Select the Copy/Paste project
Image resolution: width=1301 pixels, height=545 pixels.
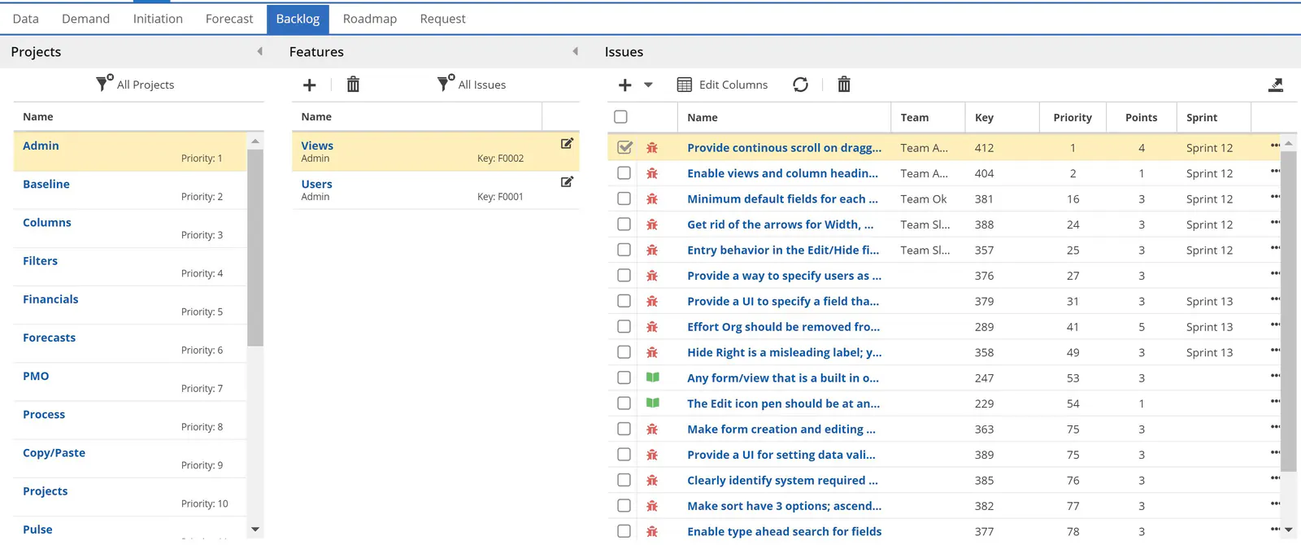[130, 459]
